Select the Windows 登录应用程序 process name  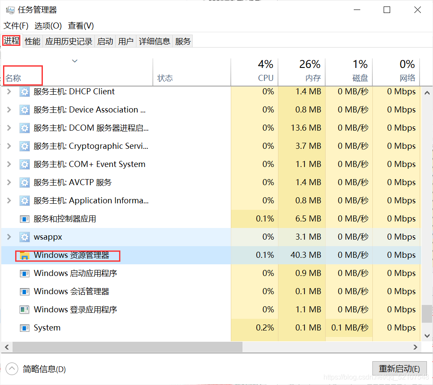coord(75,309)
